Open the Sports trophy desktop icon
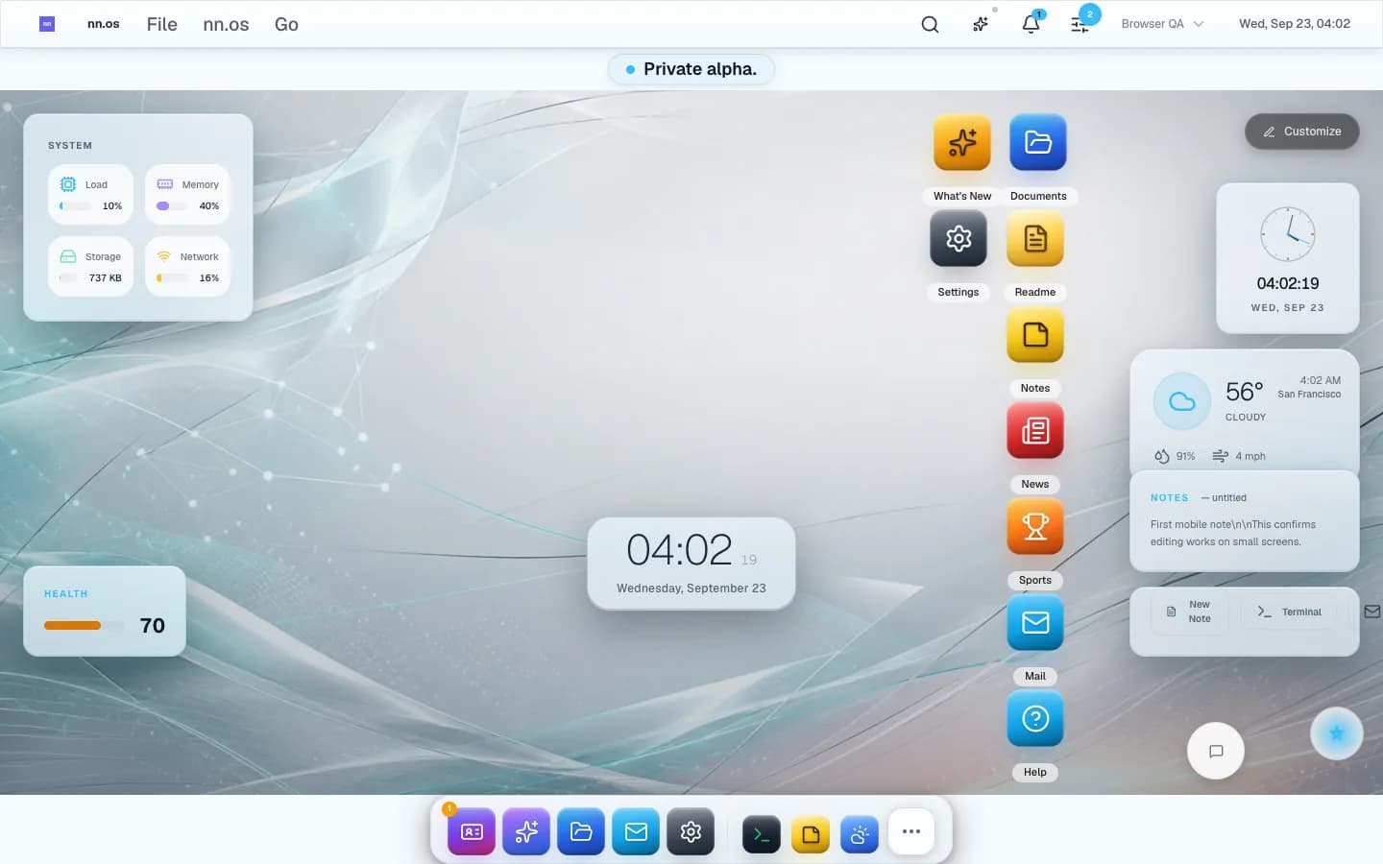 1035,527
